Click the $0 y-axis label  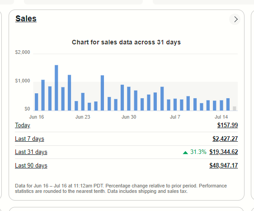(27, 109)
